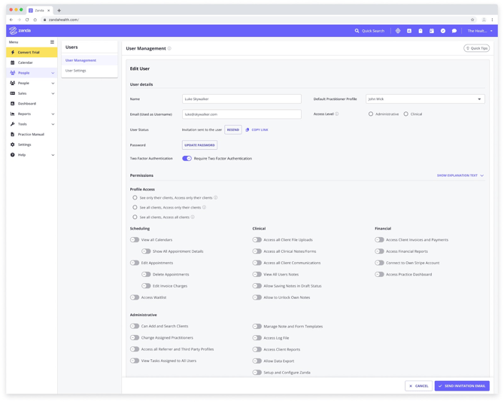Click the Copy Link icon
Image resolution: width=504 pixels, height=402 pixels.
click(247, 129)
